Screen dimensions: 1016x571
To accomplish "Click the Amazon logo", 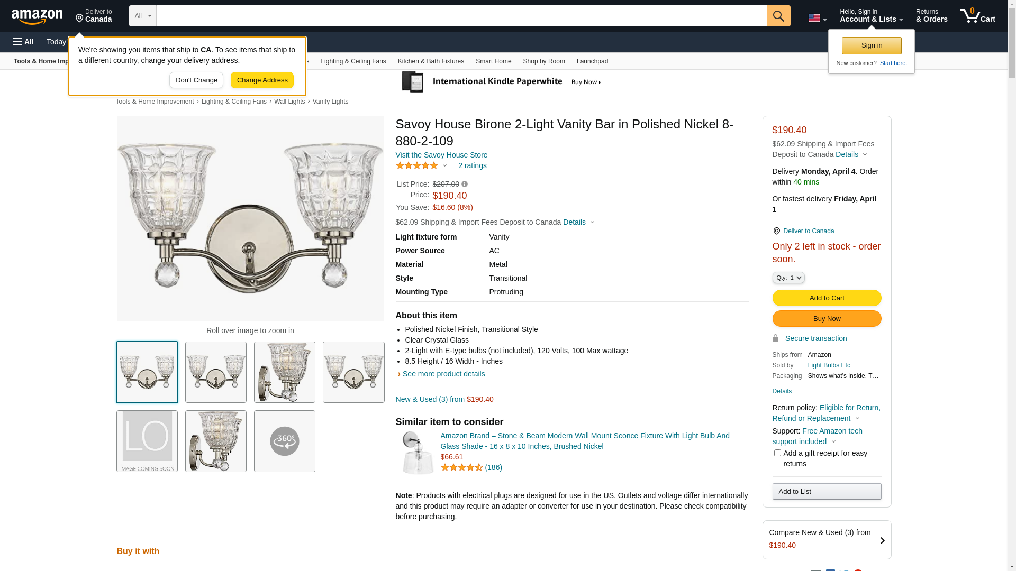I will pyautogui.click(x=37, y=17).
